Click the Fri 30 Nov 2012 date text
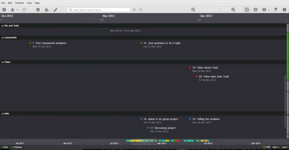Viewport: 289px width, 150px height. [x=207, y=80]
